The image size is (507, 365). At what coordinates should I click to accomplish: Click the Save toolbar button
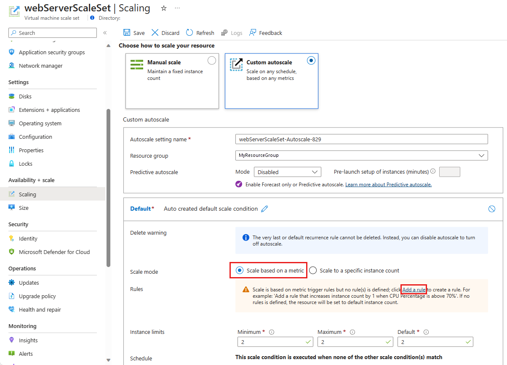(x=134, y=33)
